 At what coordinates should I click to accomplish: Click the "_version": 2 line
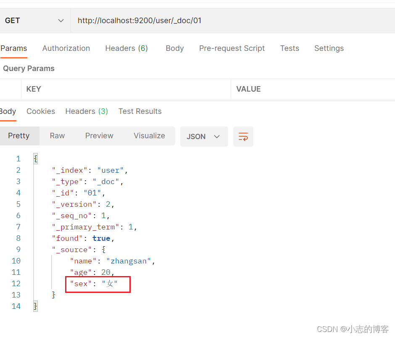(x=83, y=204)
